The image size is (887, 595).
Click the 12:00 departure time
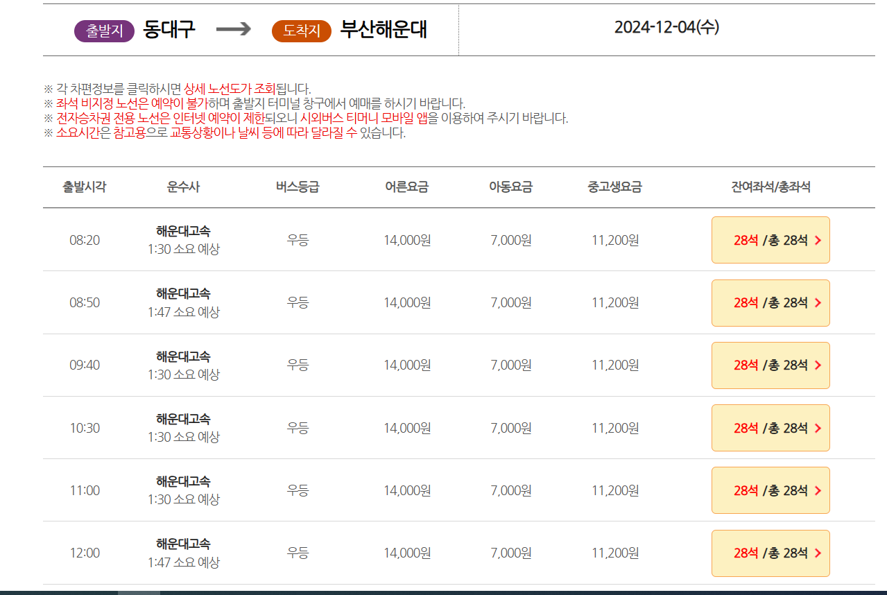pyautogui.click(x=85, y=553)
